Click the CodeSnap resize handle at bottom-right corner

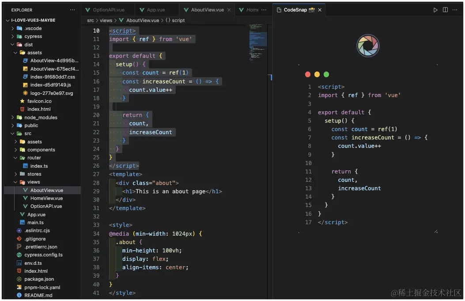click(436, 231)
